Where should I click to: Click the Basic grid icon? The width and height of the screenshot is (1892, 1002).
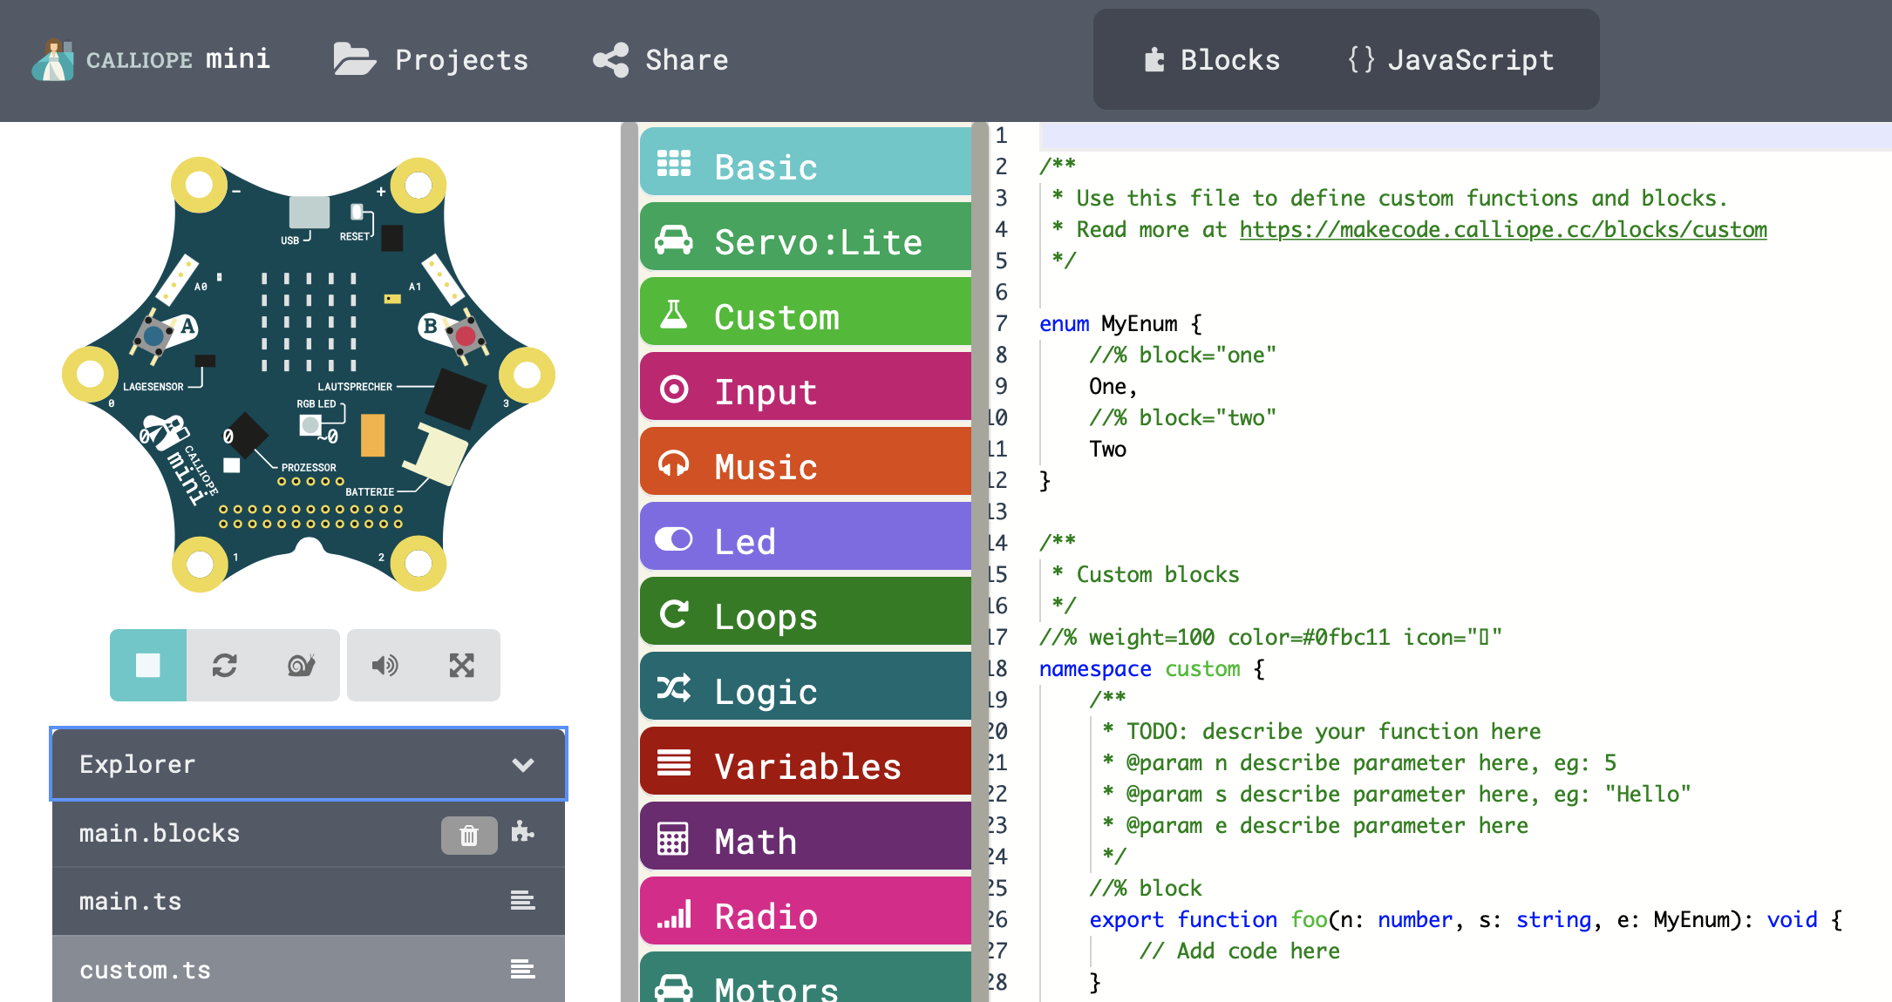click(674, 163)
